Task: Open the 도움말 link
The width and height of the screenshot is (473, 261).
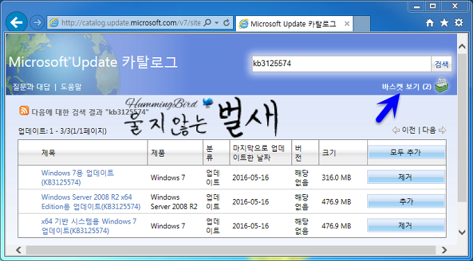Action: (x=71, y=87)
